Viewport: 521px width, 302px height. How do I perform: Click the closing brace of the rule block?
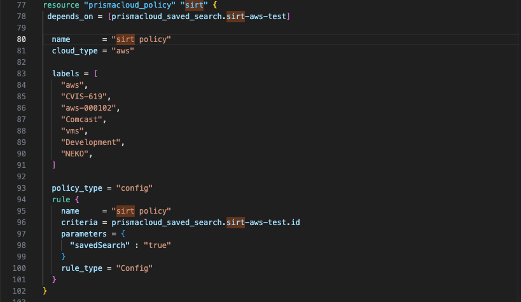point(54,280)
